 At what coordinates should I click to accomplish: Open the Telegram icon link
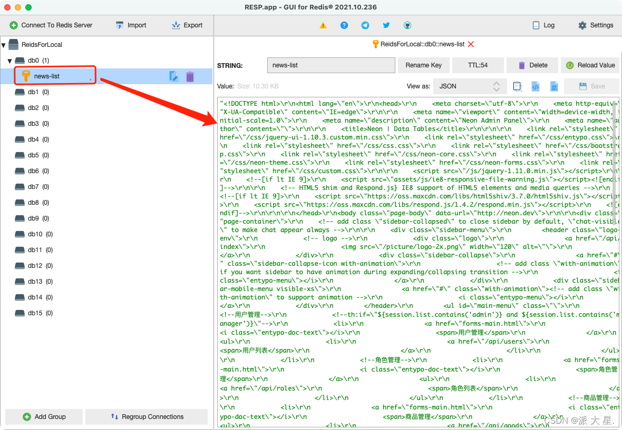(365, 25)
